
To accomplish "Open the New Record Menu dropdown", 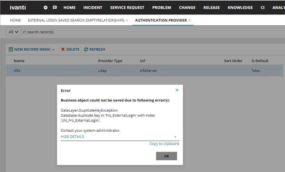I will pos(32,50).
